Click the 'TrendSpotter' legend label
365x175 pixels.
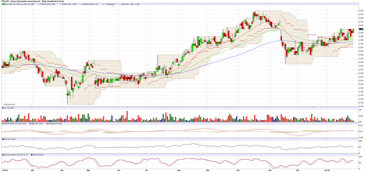110,4
